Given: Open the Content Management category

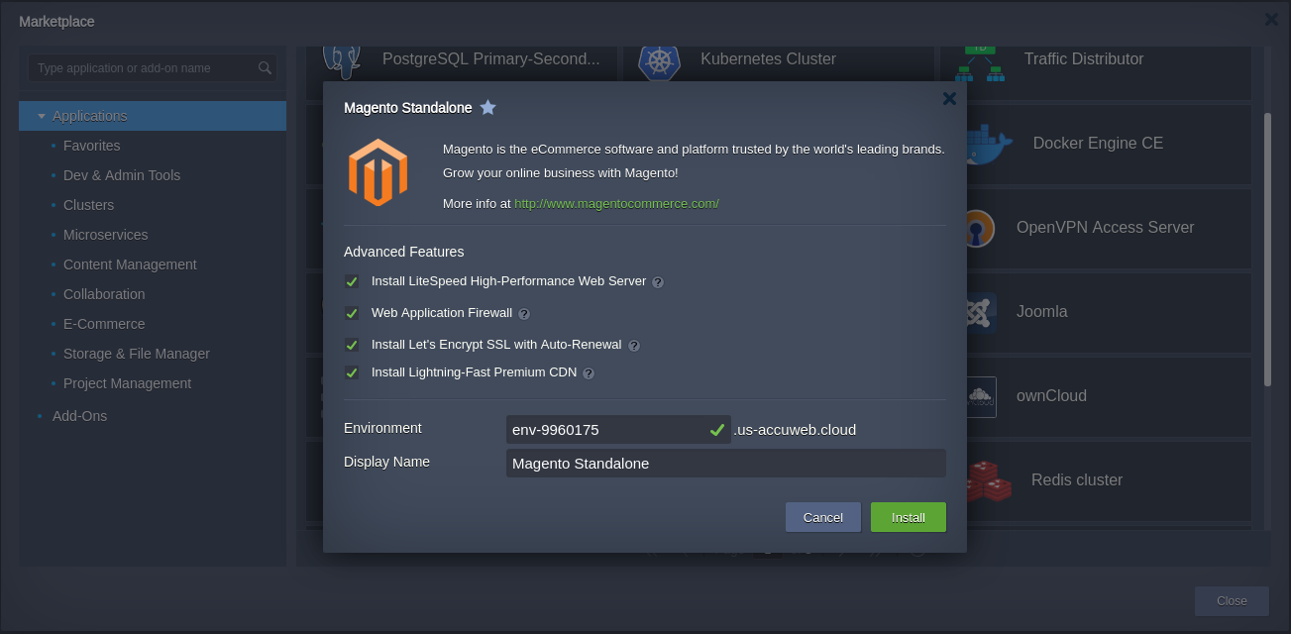Looking at the screenshot, I should tap(130, 264).
